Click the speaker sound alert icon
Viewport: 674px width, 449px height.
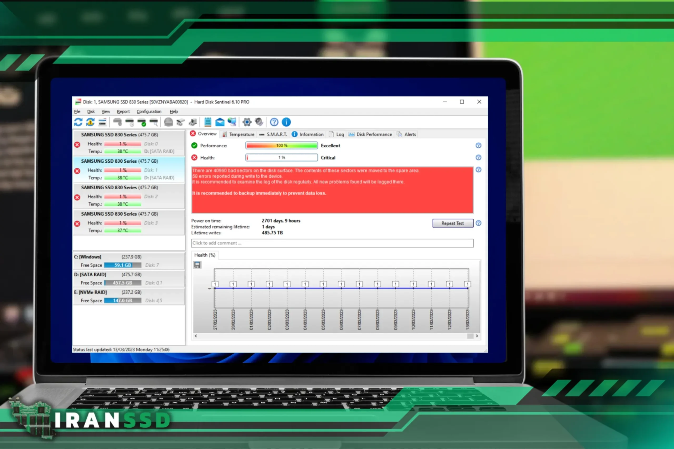tap(259, 122)
